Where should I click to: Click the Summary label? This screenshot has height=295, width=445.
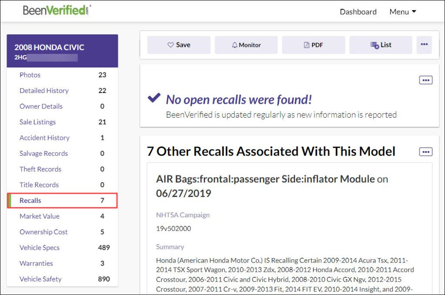coord(170,247)
